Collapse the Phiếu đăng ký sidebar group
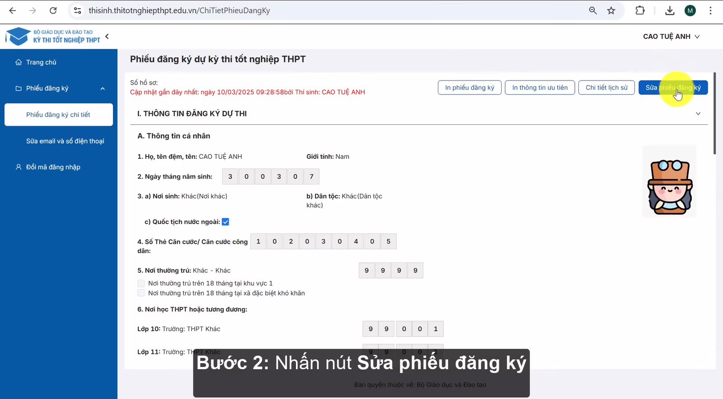This screenshot has height=399, width=723. 59,88
